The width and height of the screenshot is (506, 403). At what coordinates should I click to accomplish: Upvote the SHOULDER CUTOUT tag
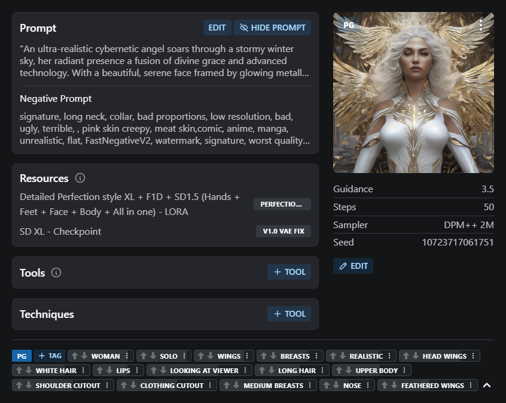(19, 385)
